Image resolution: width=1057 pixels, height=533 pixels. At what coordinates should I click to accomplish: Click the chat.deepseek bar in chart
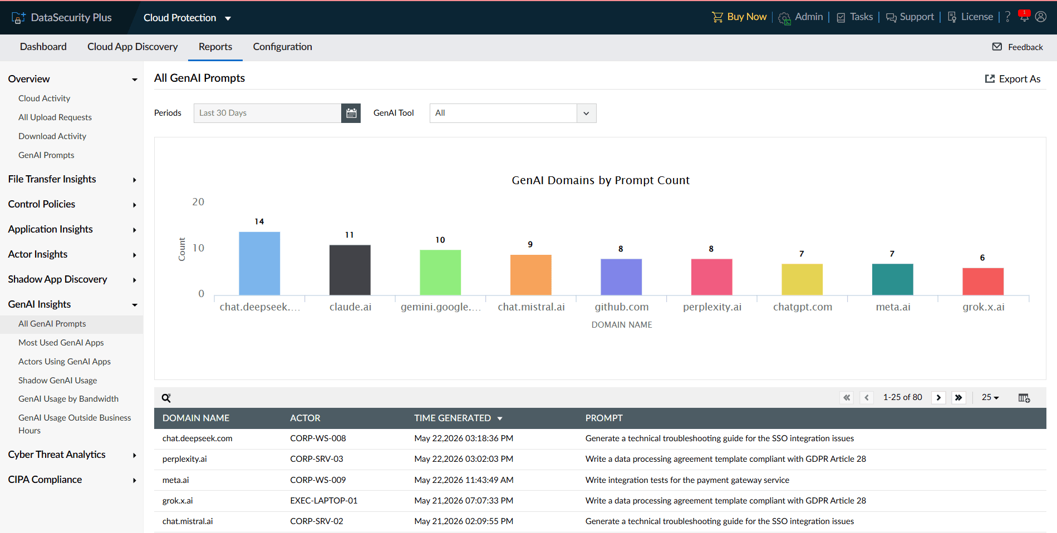point(259,263)
